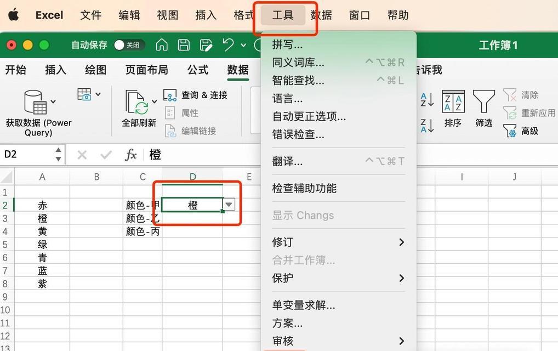Screen dimensions: 558x351
Task: Click the Edit Links icon
Action: click(170, 131)
